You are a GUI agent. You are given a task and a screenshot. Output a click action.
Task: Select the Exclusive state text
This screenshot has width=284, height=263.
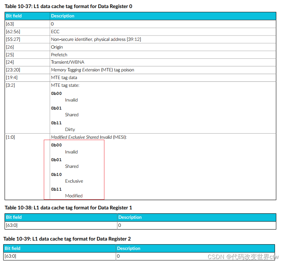coord(74,181)
